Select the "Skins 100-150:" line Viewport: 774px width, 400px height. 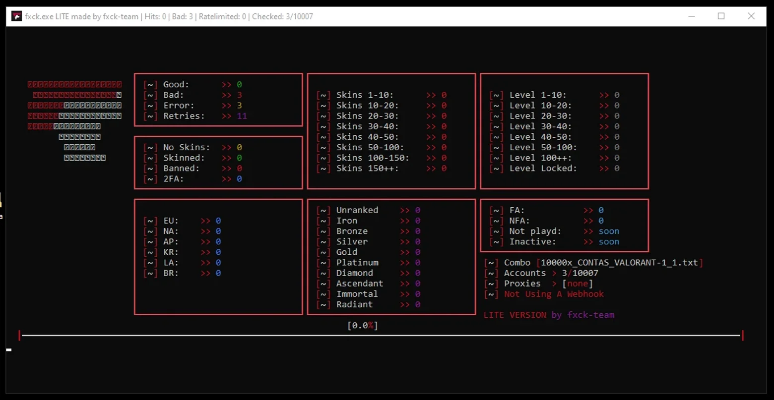(x=382, y=158)
